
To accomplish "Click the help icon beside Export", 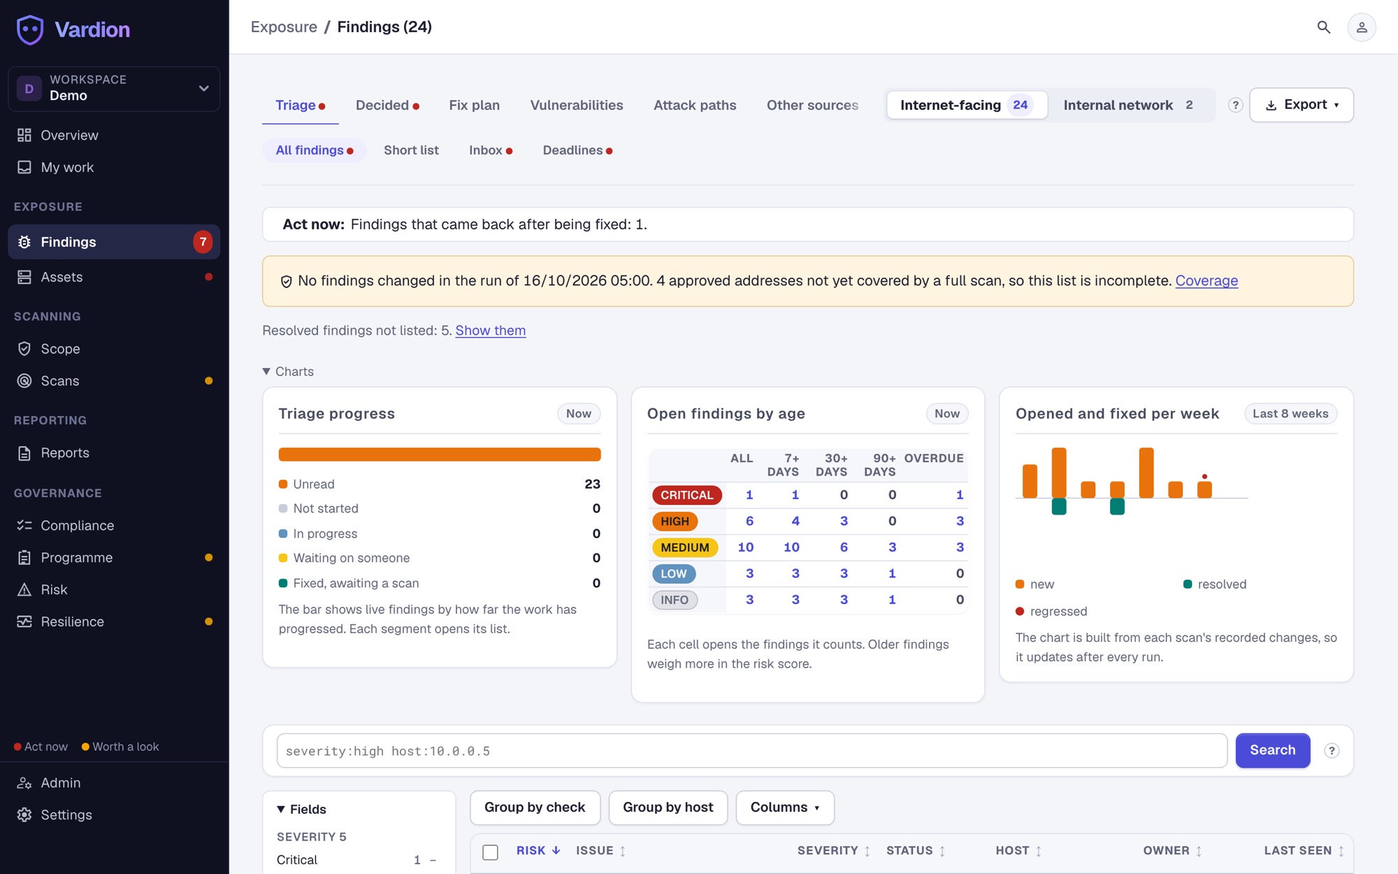I will click(x=1235, y=105).
